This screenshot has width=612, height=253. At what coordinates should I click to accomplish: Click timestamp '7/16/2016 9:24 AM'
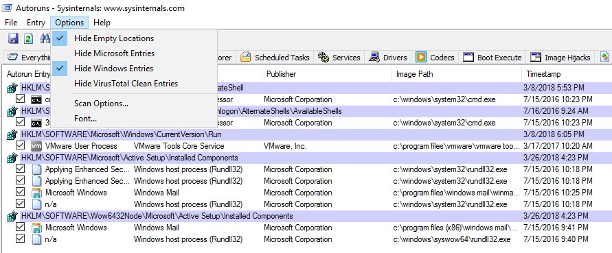coord(556,112)
